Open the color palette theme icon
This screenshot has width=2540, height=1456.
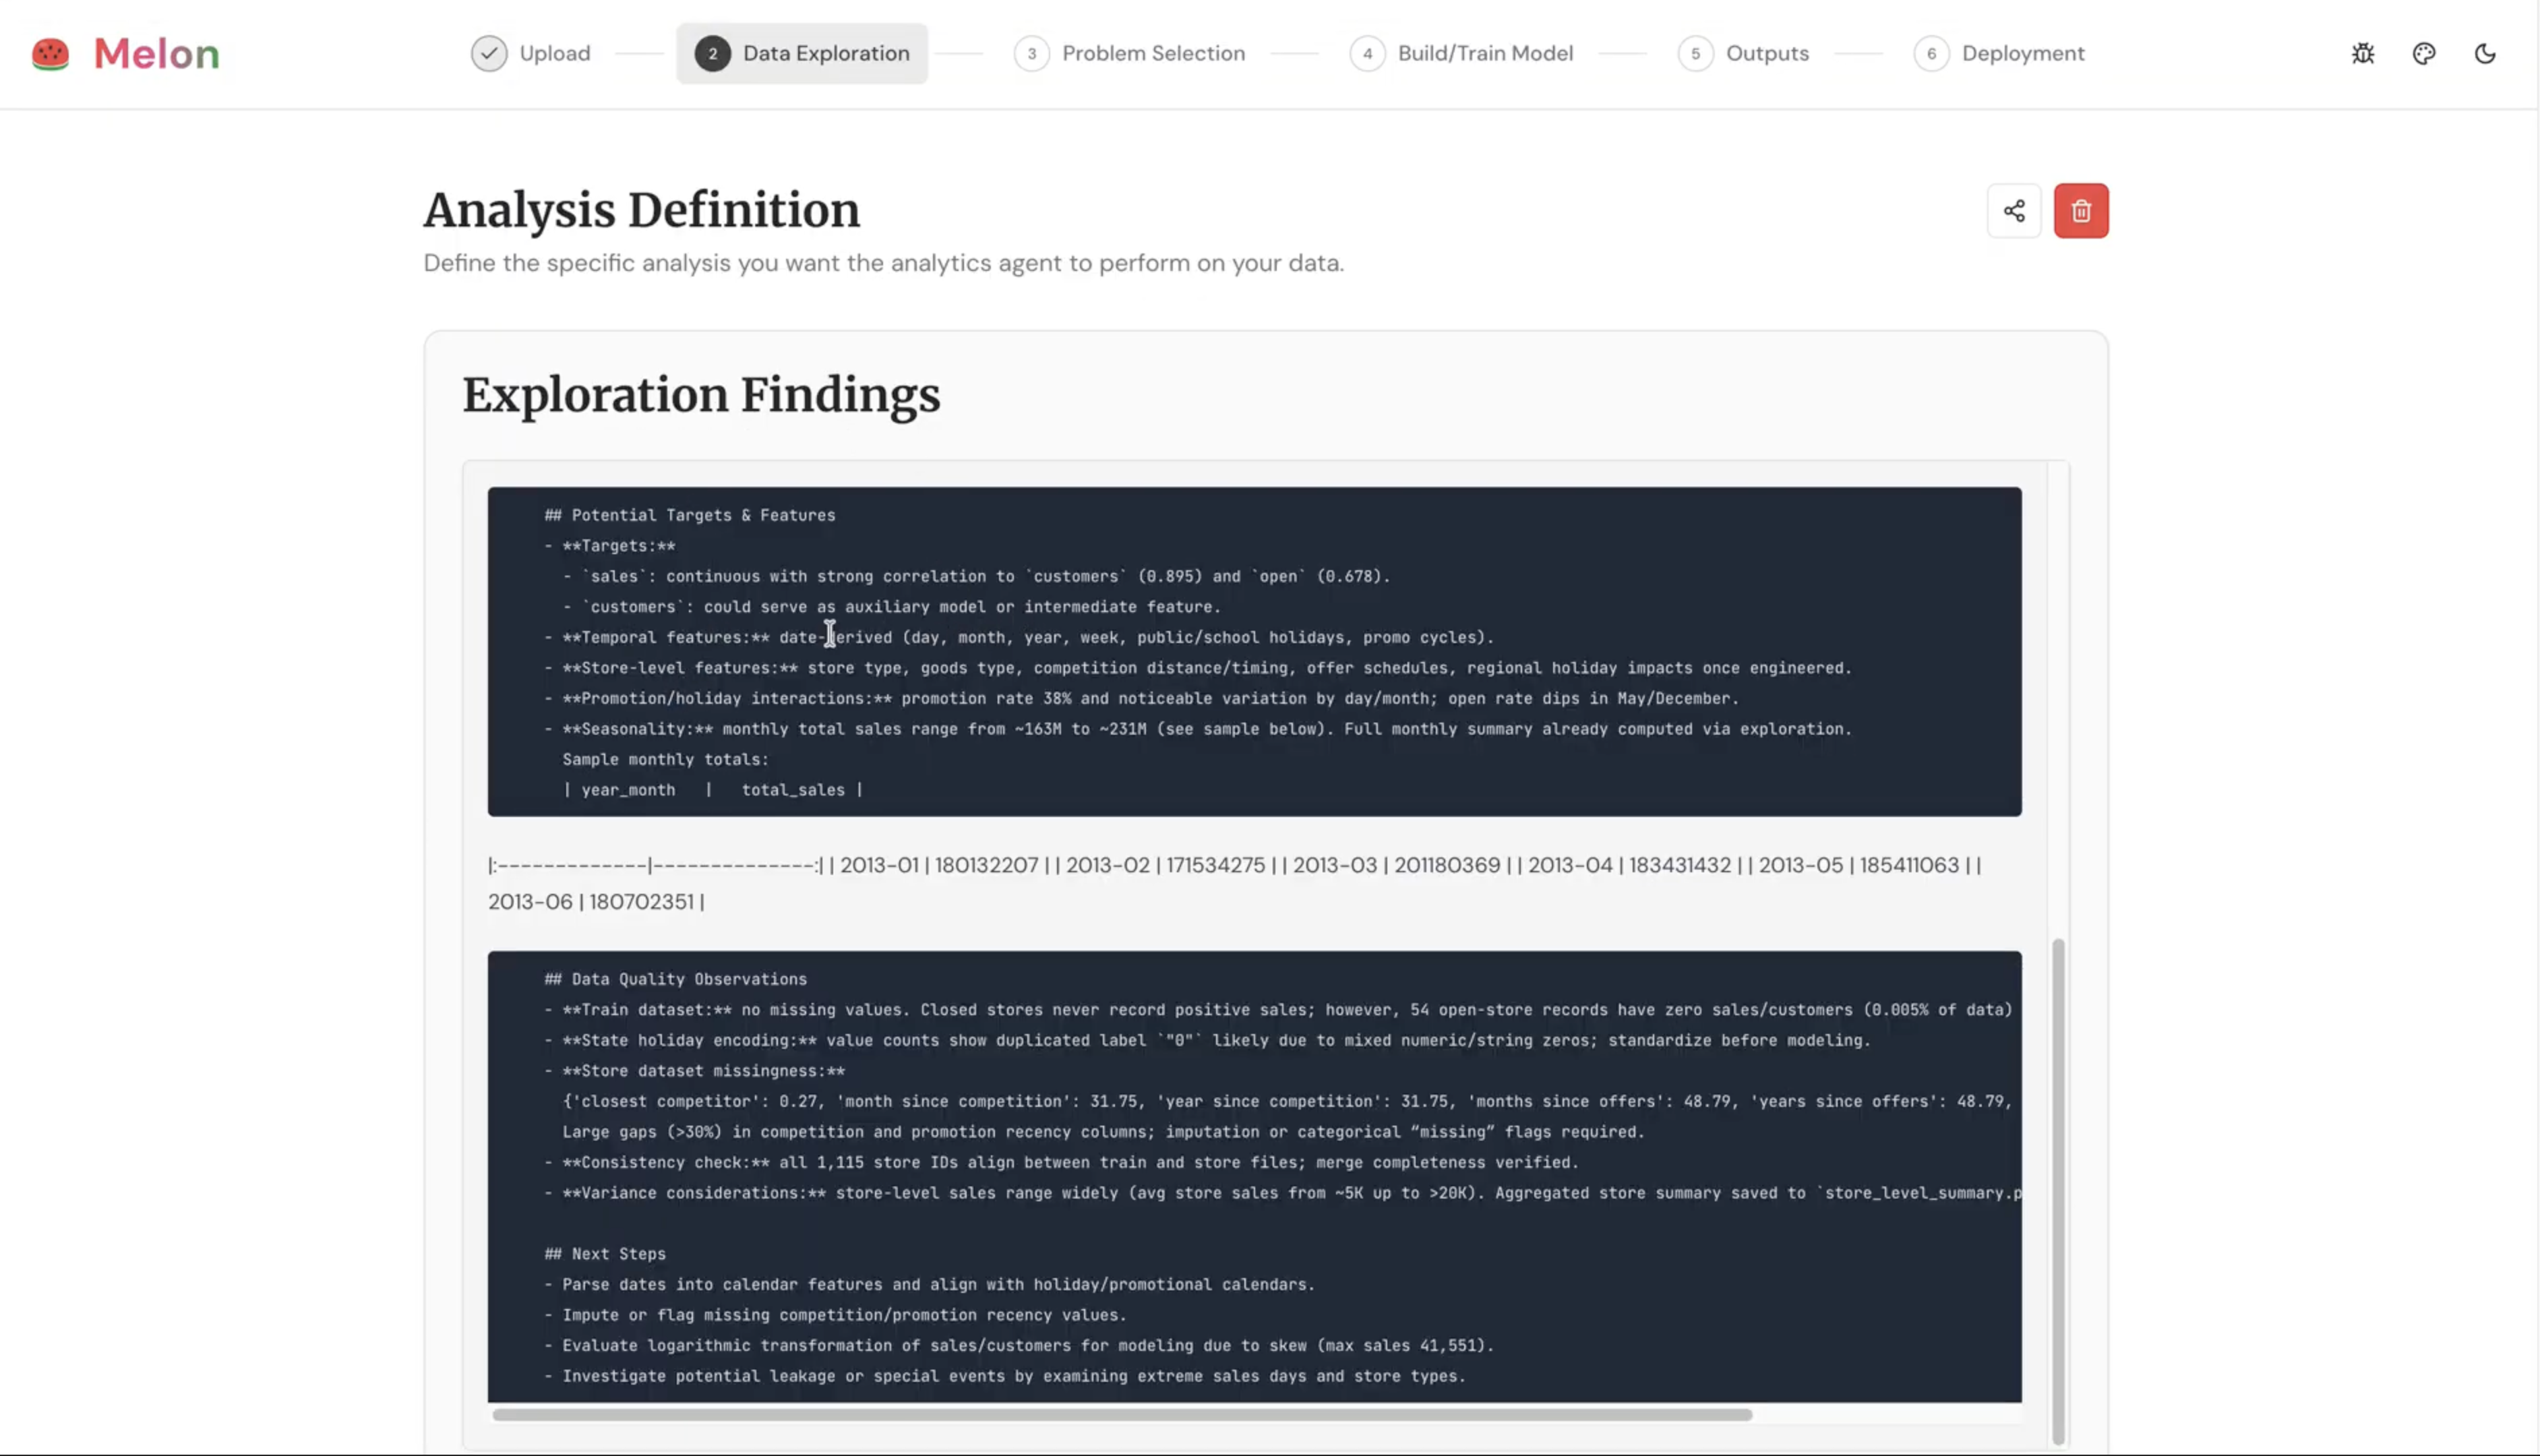2423,54
